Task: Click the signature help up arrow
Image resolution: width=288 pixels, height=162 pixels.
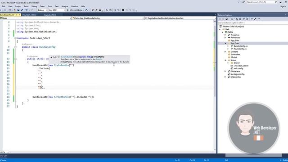Action: pos(51,57)
